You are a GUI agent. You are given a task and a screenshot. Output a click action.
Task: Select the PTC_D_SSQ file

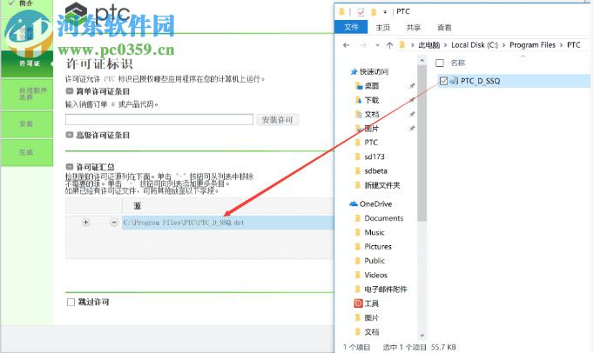pos(481,81)
